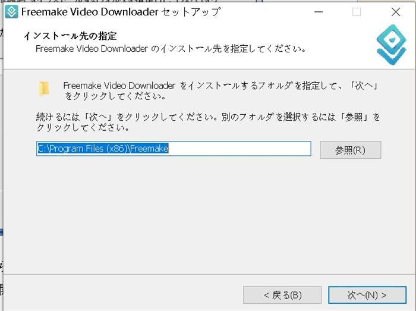Screen dimensions: 416x311
Task: Open folder browser with 参照(R) button
Action: coord(351,150)
